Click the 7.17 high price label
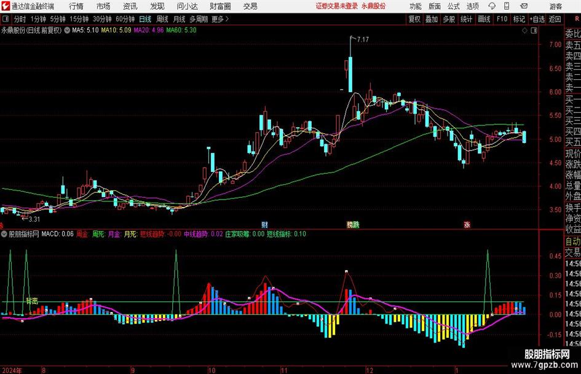This screenshot has height=374, width=581. [x=363, y=39]
